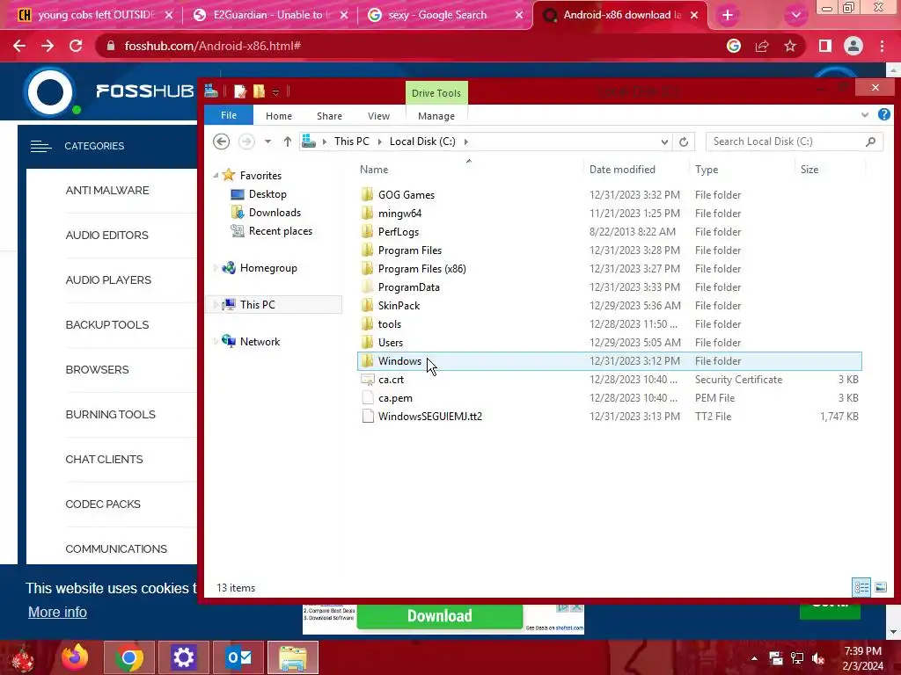901x675 pixels.
Task: Open Chrome's side panel icon
Action: 825,46
